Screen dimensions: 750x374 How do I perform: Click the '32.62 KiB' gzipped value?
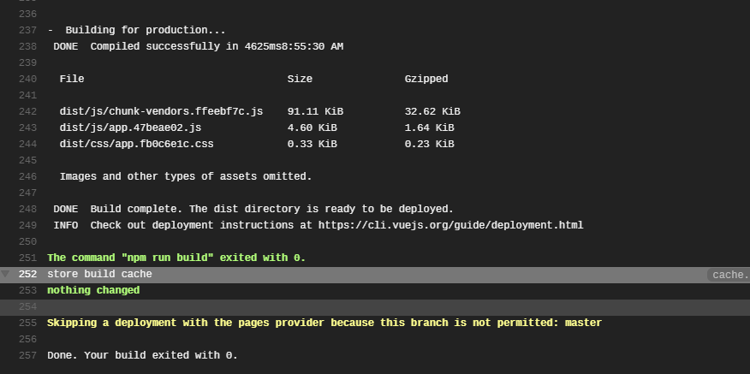click(432, 111)
